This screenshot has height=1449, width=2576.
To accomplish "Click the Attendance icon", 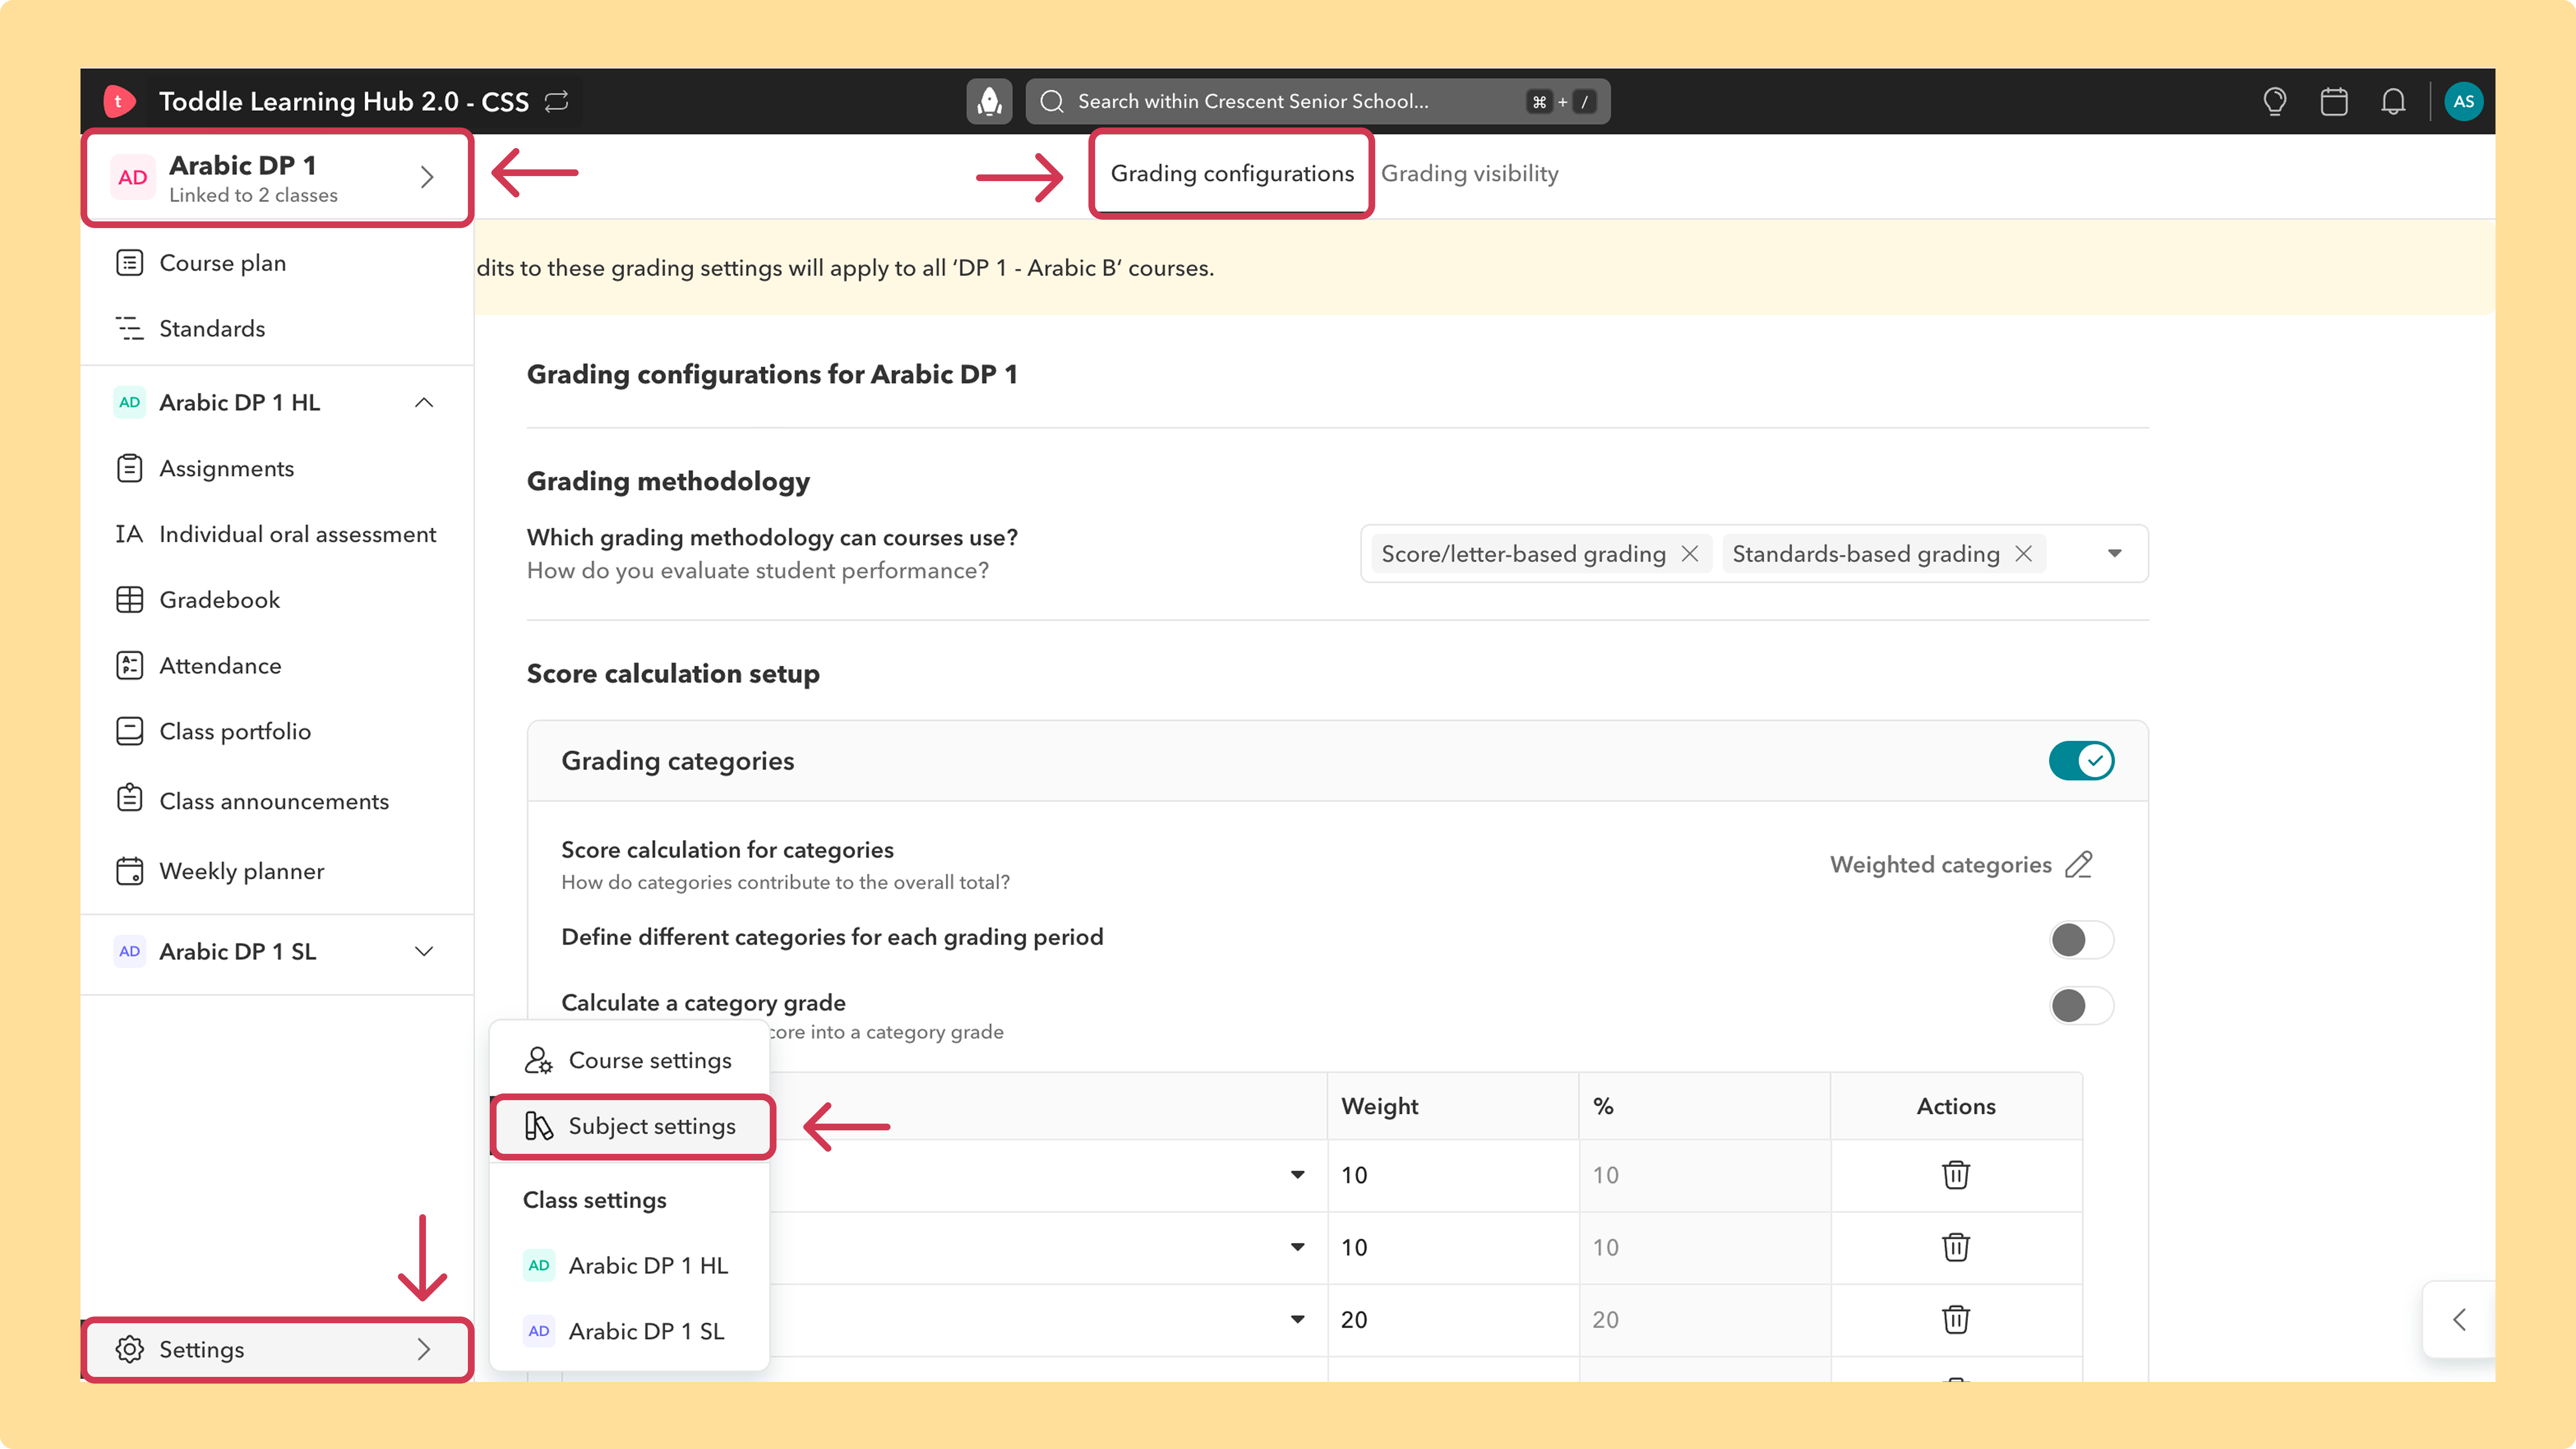I will [129, 666].
